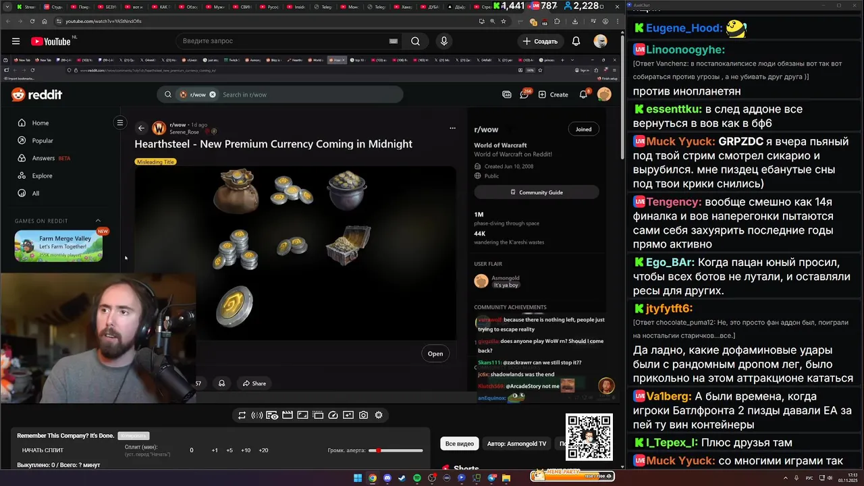Open the Reddit Create post menu
864x486 pixels.
click(x=553, y=94)
